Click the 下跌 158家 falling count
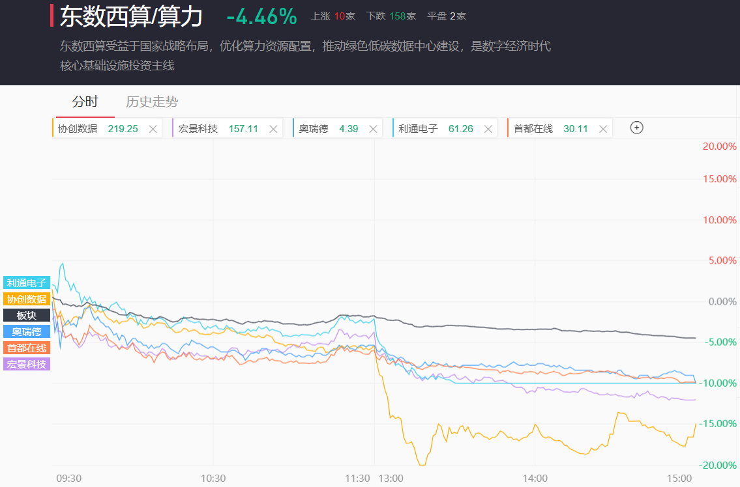740x487 pixels. pos(391,16)
